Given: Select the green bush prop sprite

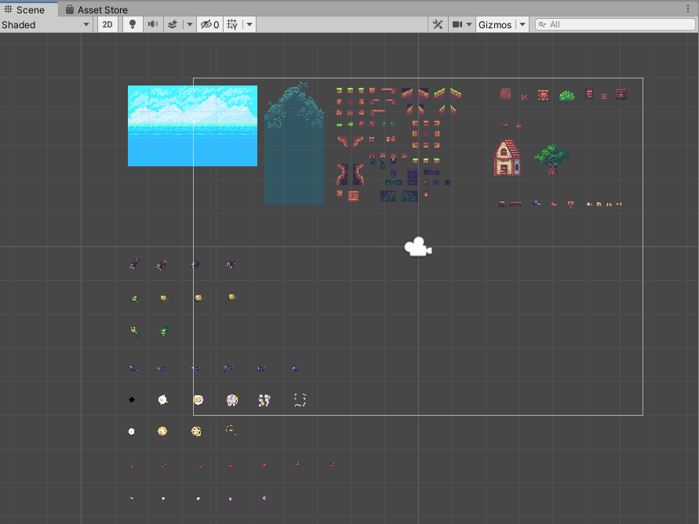Looking at the screenshot, I should 567,96.
